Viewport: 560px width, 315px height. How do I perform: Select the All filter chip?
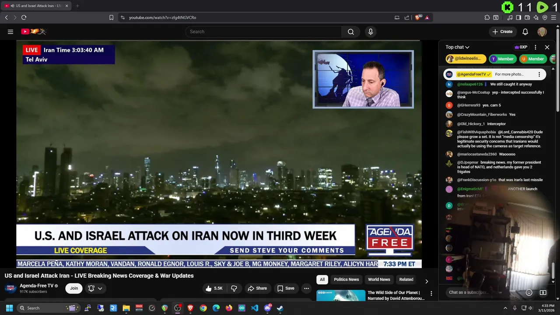(x=322, y=279)
